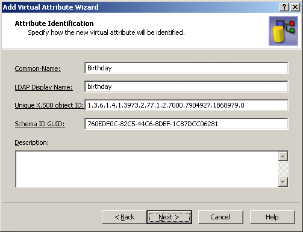Screen dimensions: 303x232
Task: Proceed with the Next button
Action: [169, 217]
